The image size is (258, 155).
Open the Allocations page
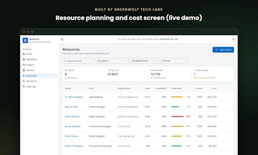pyautogui.click(x=39, y=81)
